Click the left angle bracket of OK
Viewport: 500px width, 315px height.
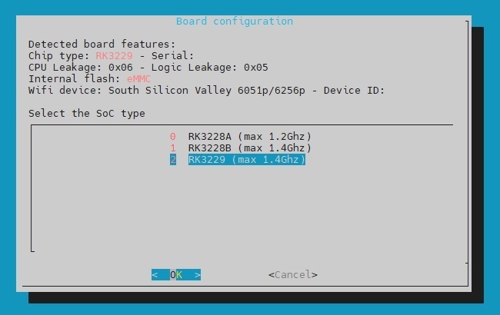point(155,275)
